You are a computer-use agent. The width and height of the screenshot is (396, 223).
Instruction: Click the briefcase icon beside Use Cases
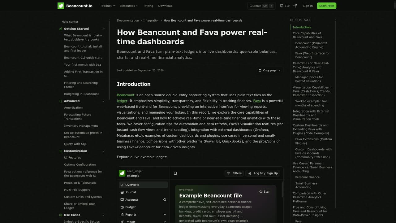(x=61, y=215)
